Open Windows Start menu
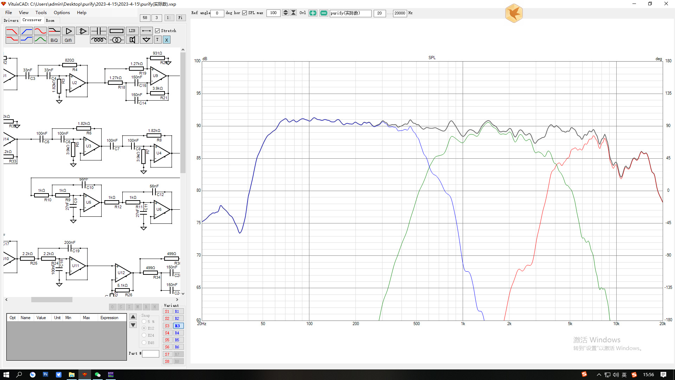 click(x=6, y=375)
